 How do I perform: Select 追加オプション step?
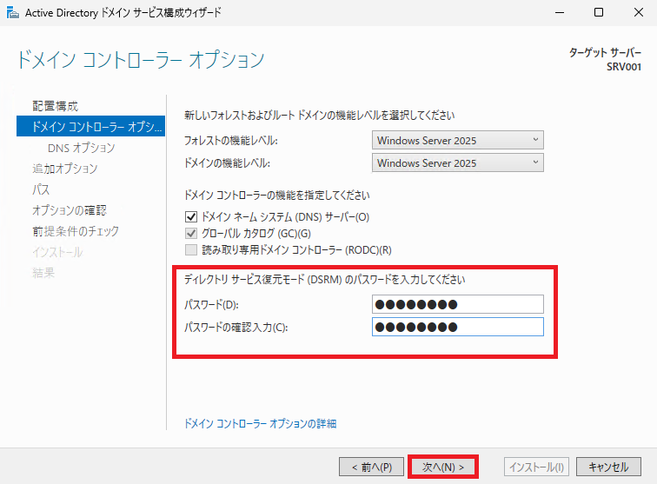tap(65, 169)
